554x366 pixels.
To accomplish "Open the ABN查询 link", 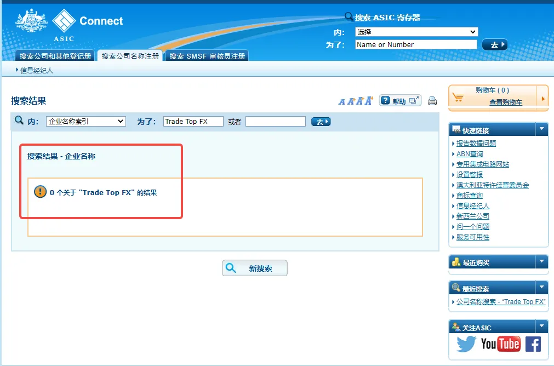I will (470, 153).
